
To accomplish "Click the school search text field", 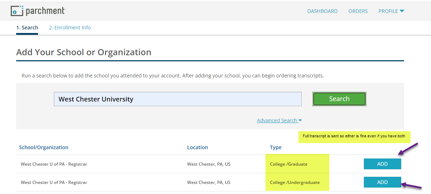I will pyautogui.click(x=177, y=99).
